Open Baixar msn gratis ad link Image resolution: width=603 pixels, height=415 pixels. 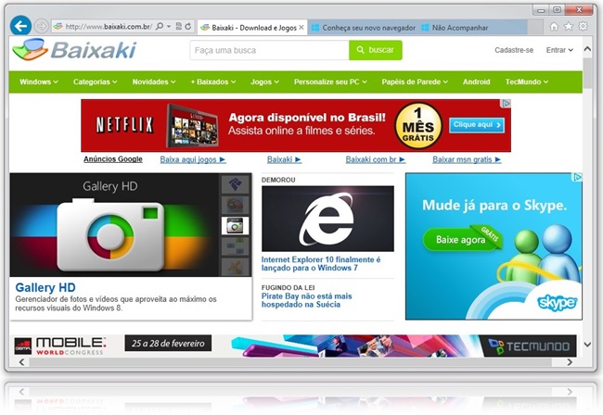click(x=467, y=159)
